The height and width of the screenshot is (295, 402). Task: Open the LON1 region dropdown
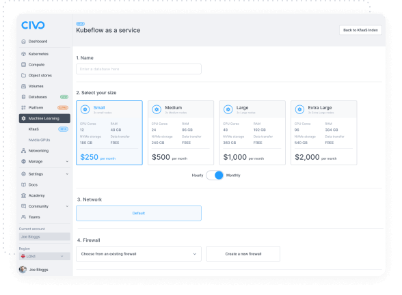click(44, 256)
